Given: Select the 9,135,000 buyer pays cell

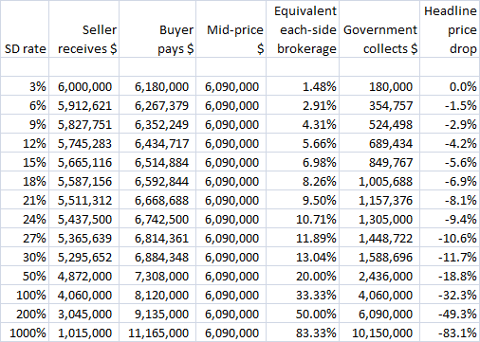Looking at the screenshot, I should click(157, 314).
